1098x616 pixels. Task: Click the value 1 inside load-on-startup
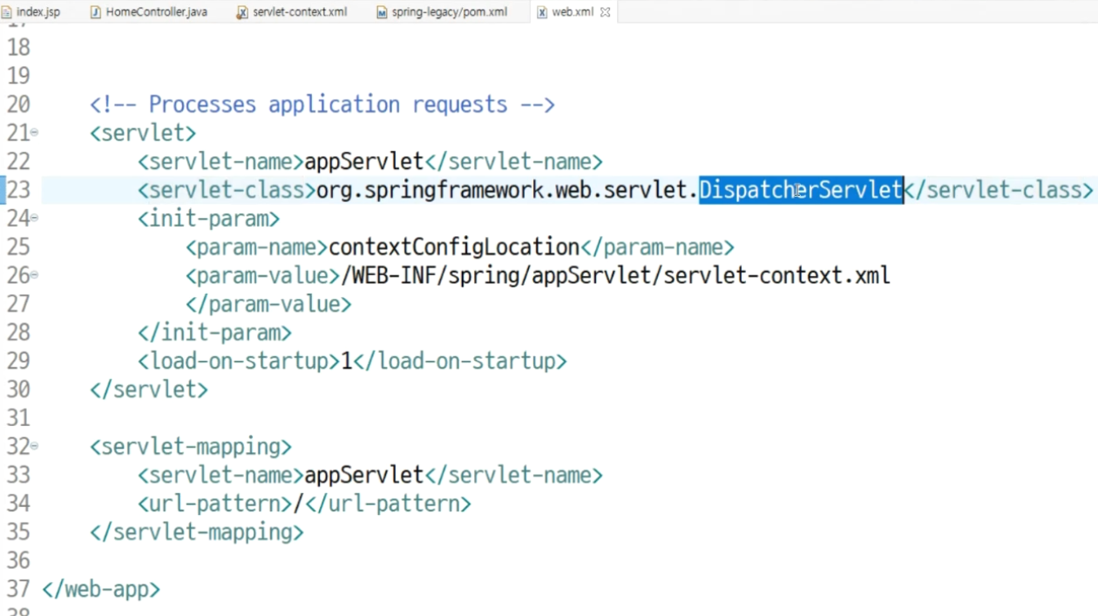click(346, 361)
